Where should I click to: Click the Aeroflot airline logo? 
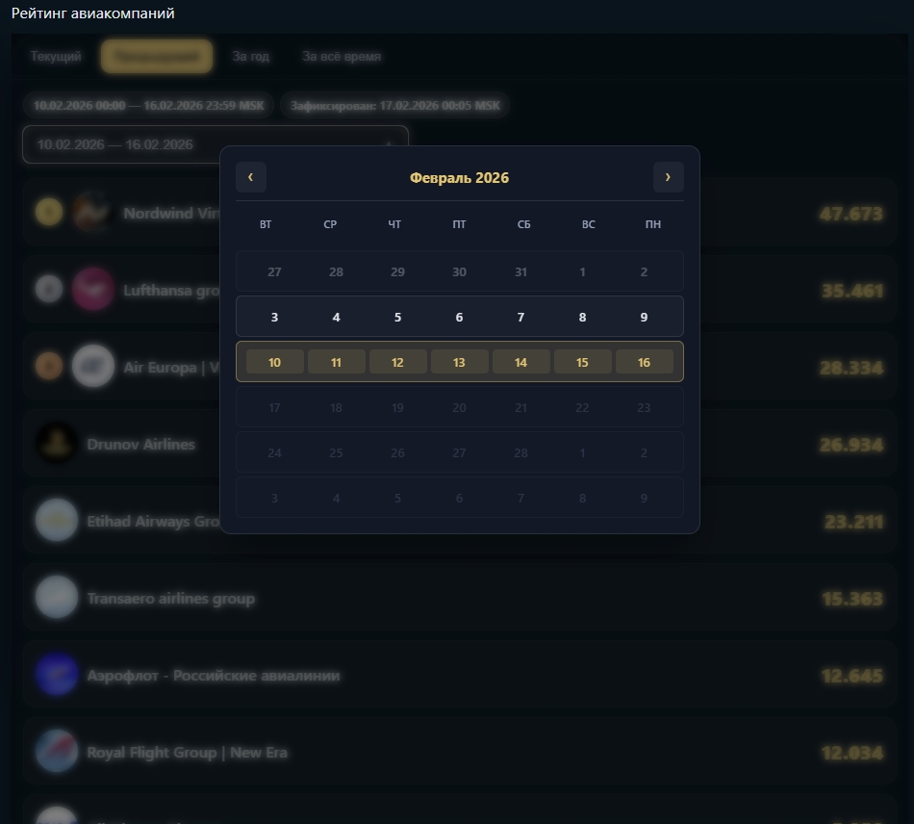[x=57, y=675]
